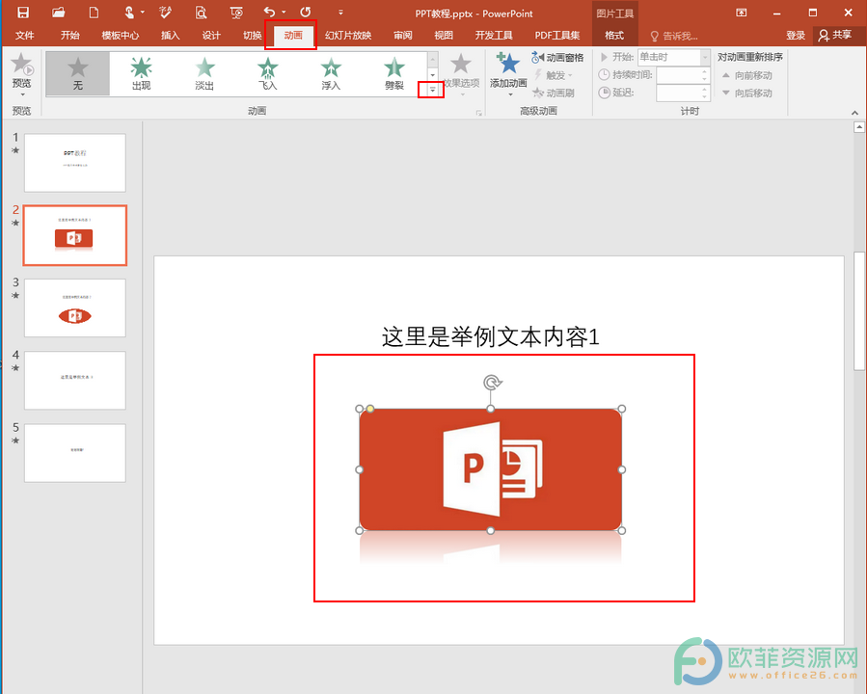Switch to the 插入 Insert tab
Screen dimensions: 867x694
click(x=170, y=36)
